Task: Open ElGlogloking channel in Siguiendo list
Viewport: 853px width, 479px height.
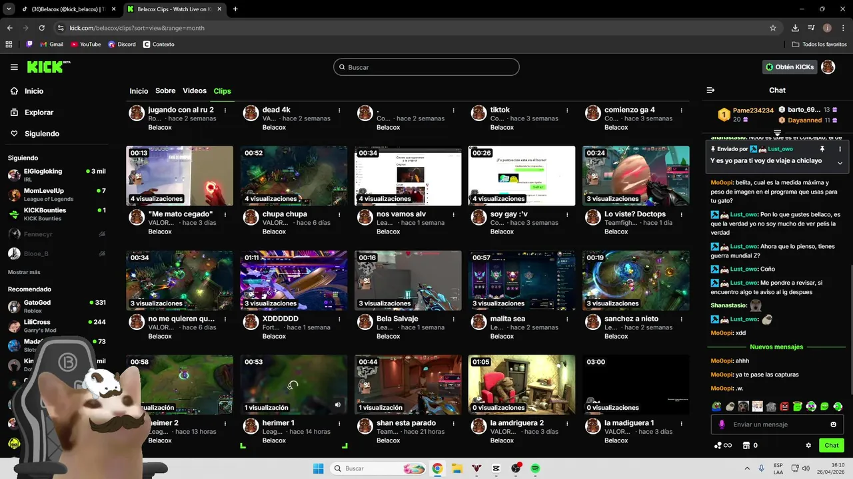Action: 57,175
